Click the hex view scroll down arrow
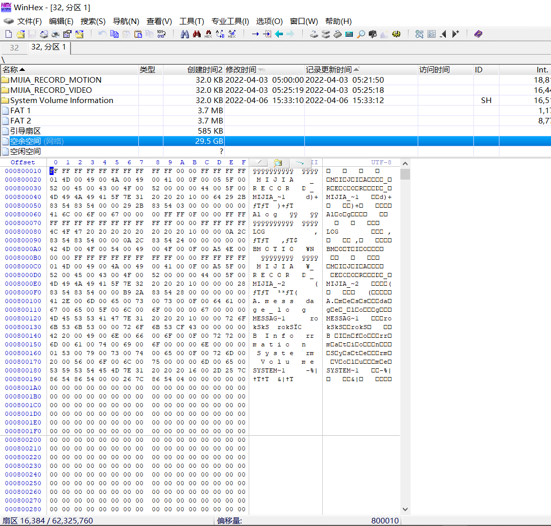 pyautogui.click(x=405, y=509)
